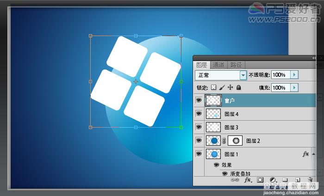Click the top-right transform handle

click(181, 36)
